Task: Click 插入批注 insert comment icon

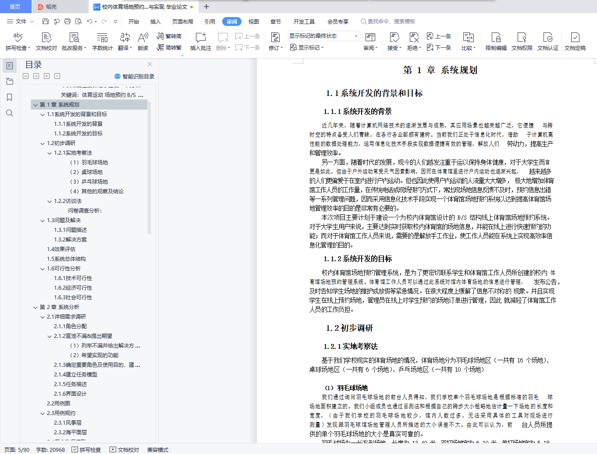Action: (201, 41)
